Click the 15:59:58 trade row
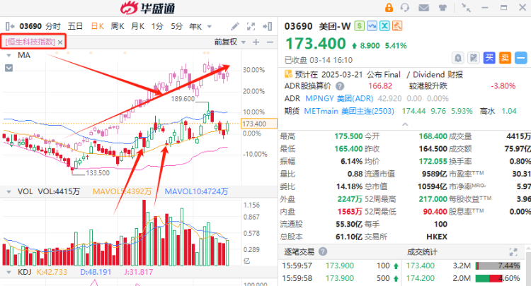Viewport: 531px width, 286px height. point(340,278)
